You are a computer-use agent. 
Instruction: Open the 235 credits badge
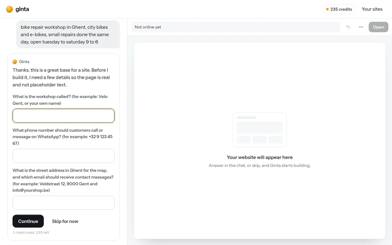point(339,9)
